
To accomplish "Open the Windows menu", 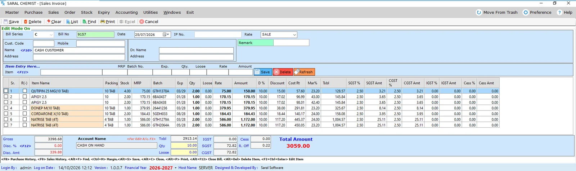I will (x=172, y=13).
